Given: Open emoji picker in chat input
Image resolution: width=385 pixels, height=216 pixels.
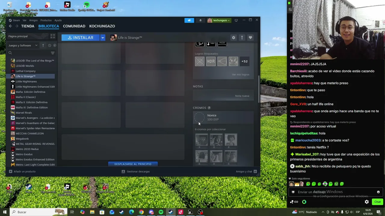Looking at the screenshot, I should coord(378,192).
